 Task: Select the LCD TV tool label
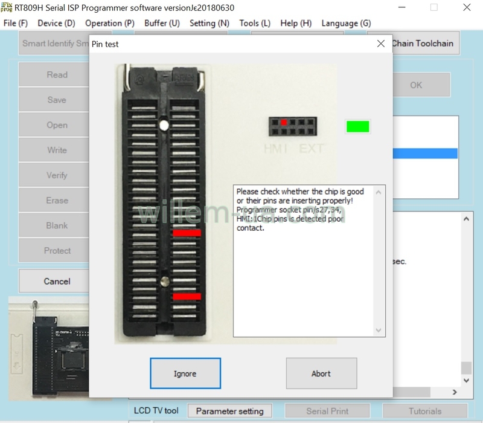156,411
